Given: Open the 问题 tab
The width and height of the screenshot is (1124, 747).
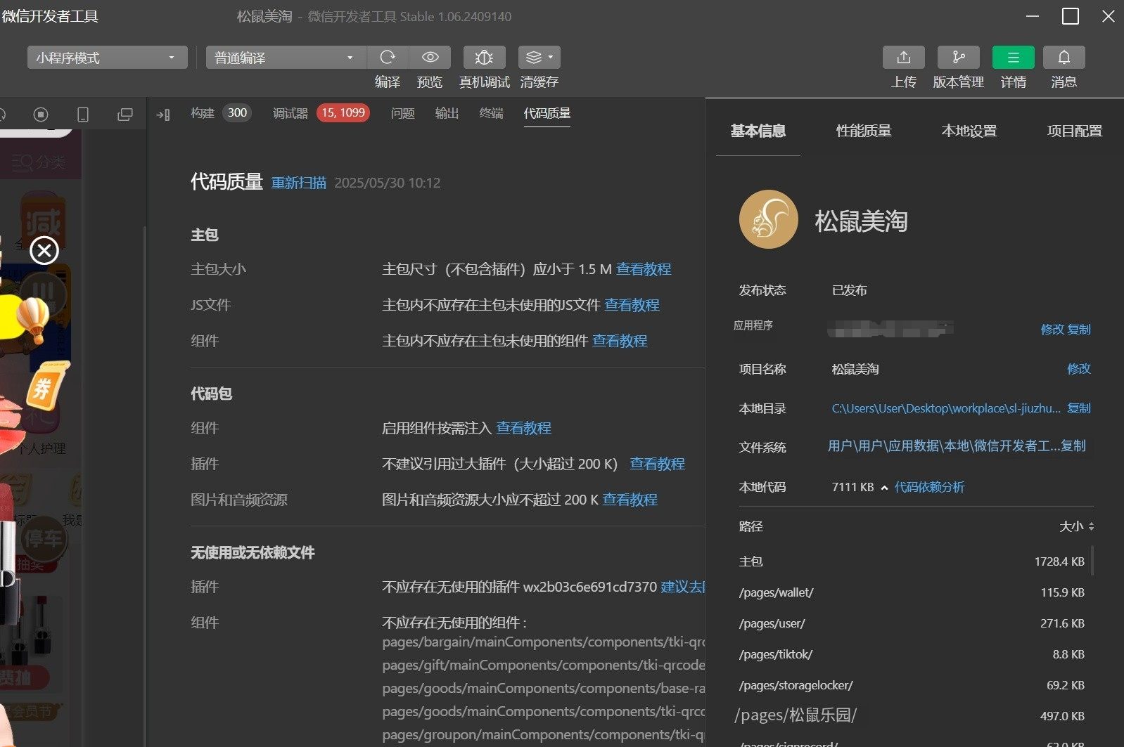Looking at the screenshot, I should (x=403, y=113).
